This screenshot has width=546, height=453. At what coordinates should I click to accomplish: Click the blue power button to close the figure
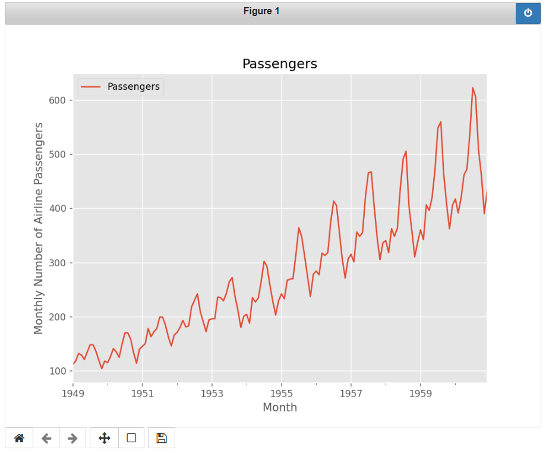[528, 13]
